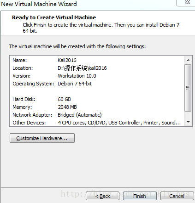Click the Ready to Create Virtual Machine heading
Image resolution: width=195 pixels, height=203 pixels.
[x=54, y=17]
